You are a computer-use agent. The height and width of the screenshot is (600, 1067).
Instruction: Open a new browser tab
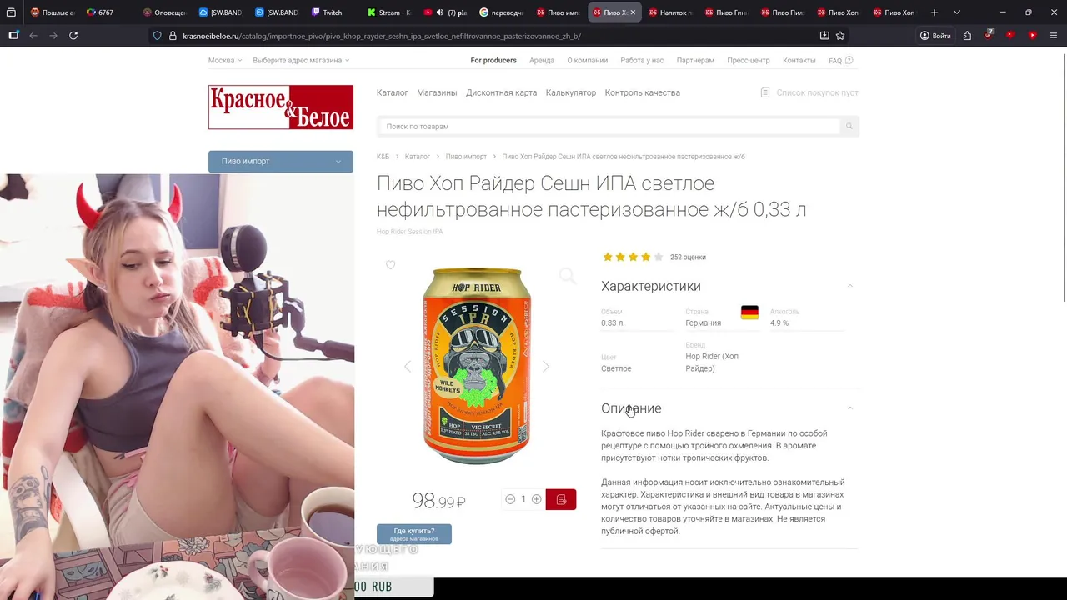tap(934, 12)
